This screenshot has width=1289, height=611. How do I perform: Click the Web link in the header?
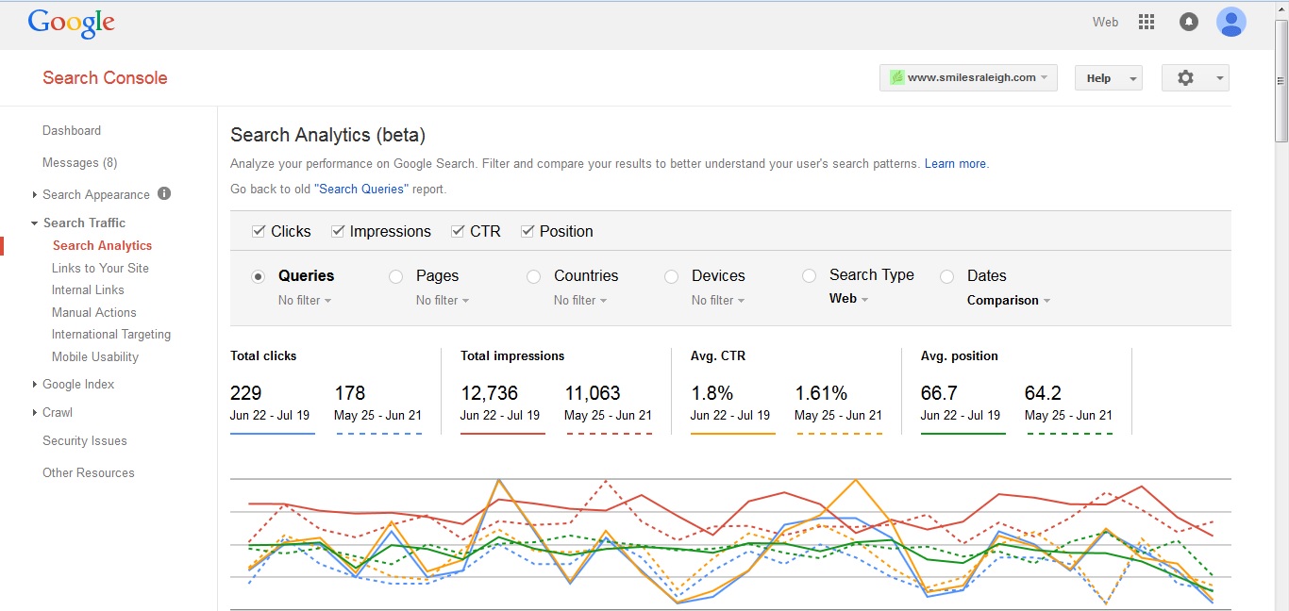tap(1105, 22)
